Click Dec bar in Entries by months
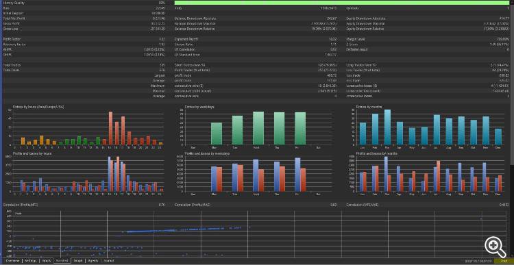Image resolution: width=514 pixels, height=265 pixels. [498, 137]
